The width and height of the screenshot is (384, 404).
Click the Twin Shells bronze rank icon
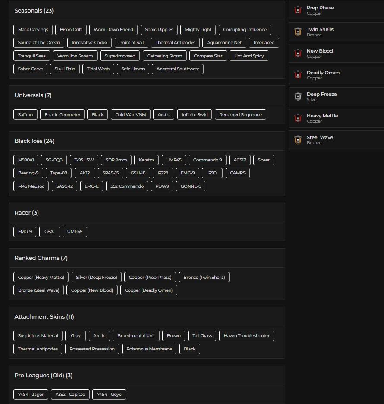tap(298, 32)
